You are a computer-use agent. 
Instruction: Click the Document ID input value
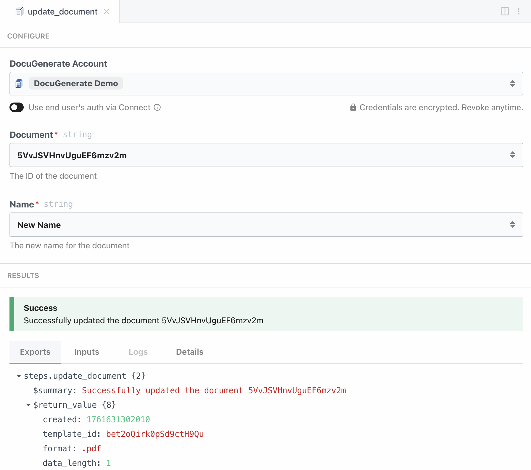click(x=72, y=155)
